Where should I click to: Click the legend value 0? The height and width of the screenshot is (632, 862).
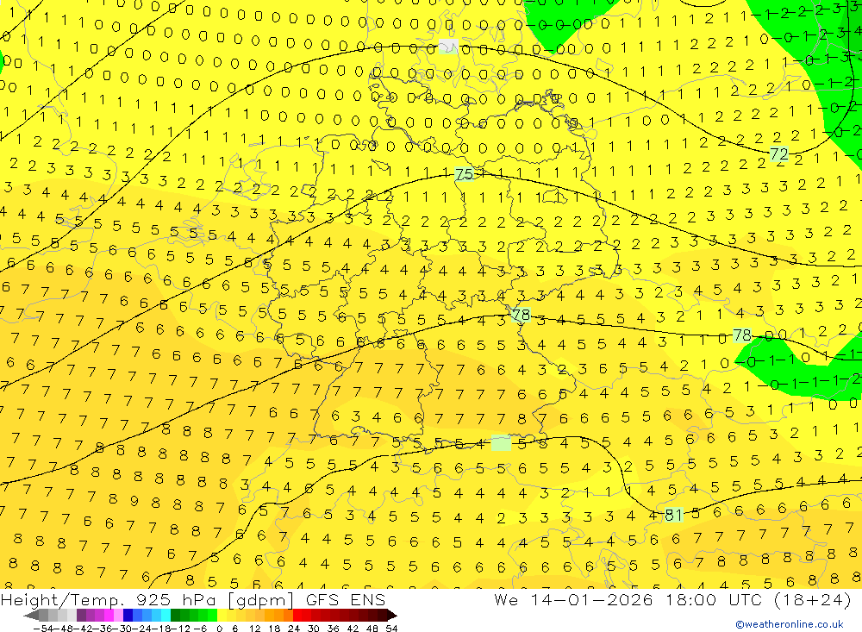coord(219,629)
